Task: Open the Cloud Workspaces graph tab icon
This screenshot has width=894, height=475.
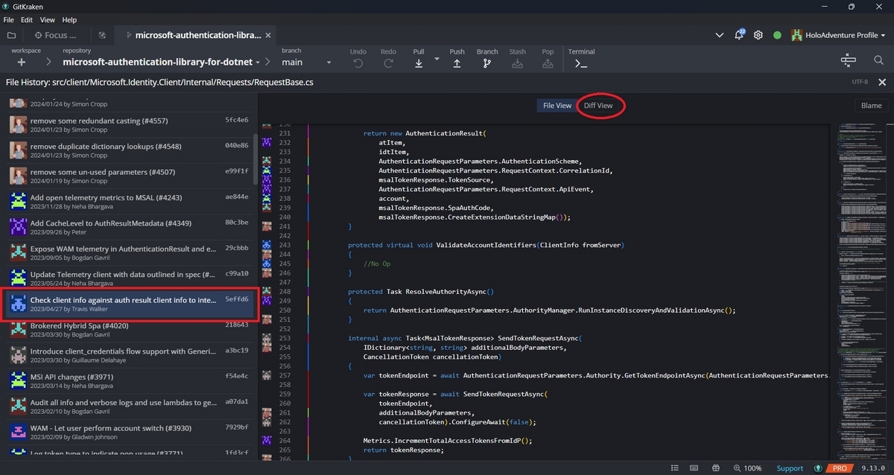Action: [x=102, y=35]
